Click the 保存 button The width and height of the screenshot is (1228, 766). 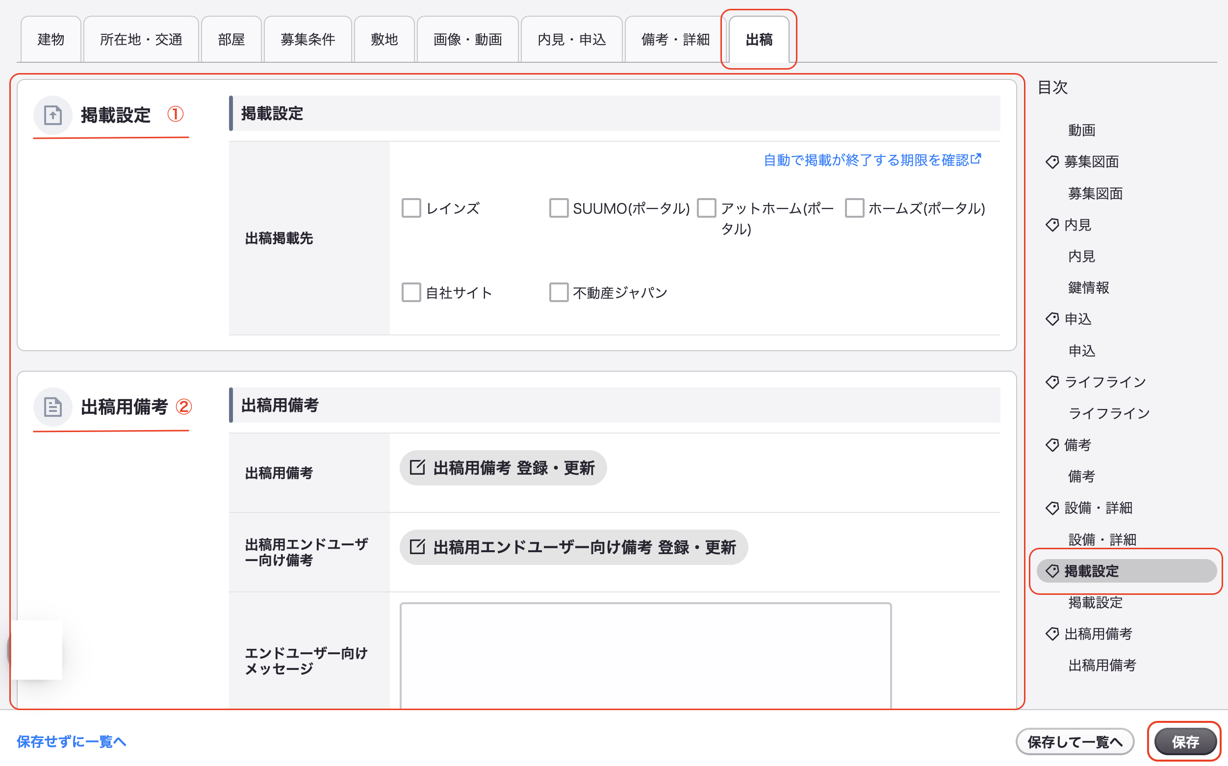click(1185, 741)
